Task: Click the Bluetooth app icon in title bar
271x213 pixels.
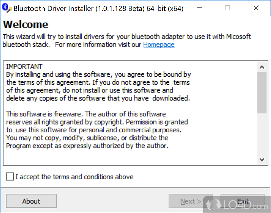Action: [x=6, y=8]
